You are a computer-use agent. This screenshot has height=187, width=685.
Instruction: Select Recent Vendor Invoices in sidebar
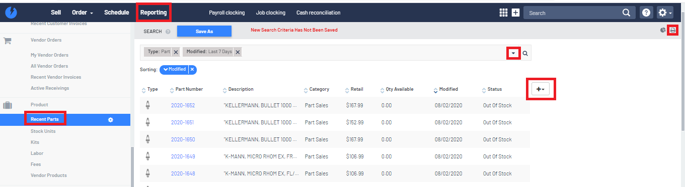tap(56, 77)
